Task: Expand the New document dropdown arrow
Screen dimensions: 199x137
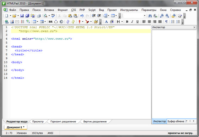Action: tap(10, 16)
